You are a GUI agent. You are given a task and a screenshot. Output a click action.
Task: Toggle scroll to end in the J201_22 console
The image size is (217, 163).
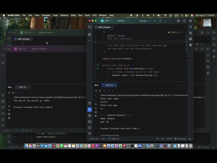[96, 108]
